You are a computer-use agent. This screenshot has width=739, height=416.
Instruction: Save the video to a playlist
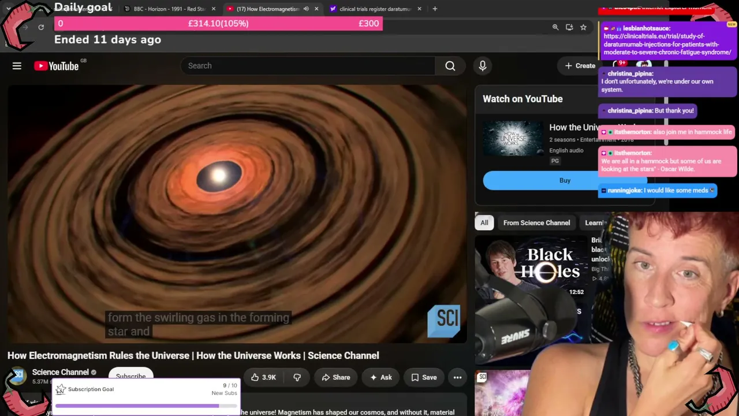424,377
